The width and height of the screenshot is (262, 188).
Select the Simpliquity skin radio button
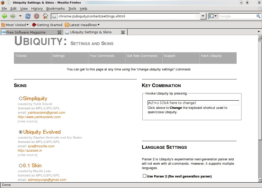[x=20, y=99]
